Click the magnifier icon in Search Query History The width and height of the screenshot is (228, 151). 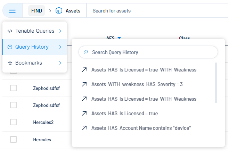[x=86, y=52]
